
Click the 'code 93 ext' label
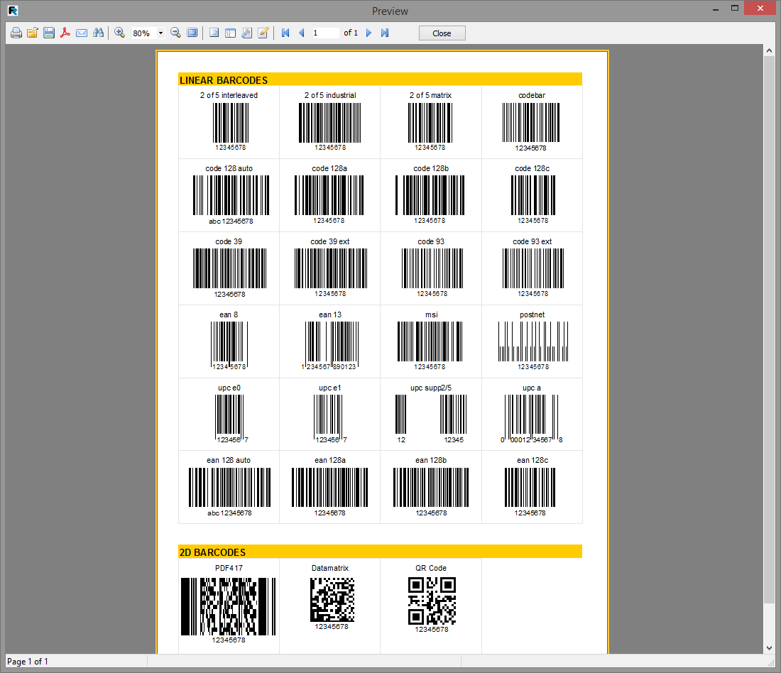pos(532,241)
